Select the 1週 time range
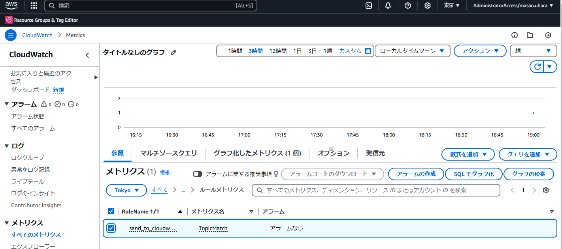Viewport: 562px width, 249px height. tap(328, 51)
